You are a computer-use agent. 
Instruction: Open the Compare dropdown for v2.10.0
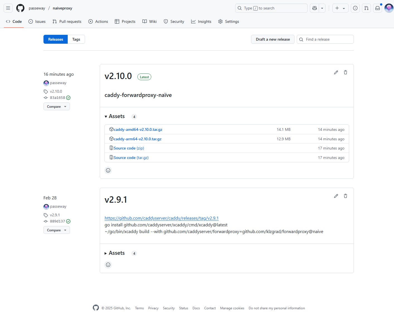pos(57,106)
